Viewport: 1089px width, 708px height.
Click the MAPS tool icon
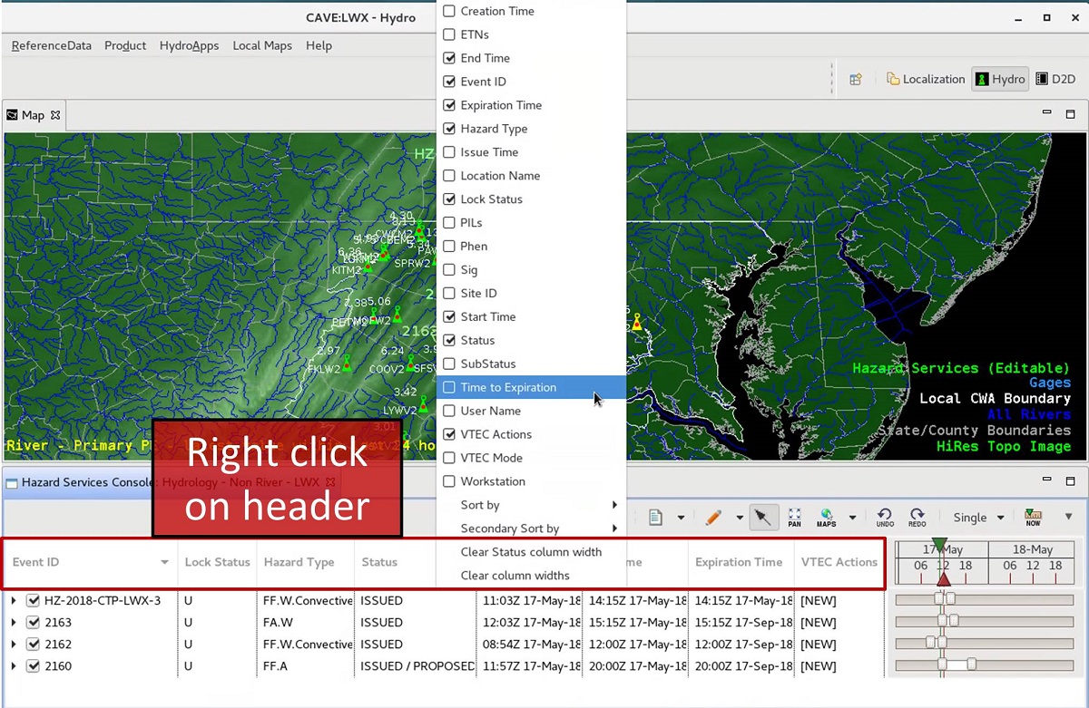click(x=826, y=518)
